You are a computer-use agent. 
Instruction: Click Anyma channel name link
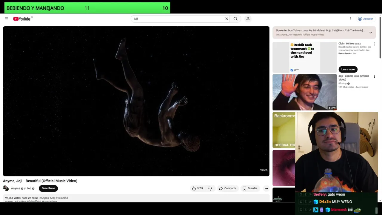click(x=16, y=188)
